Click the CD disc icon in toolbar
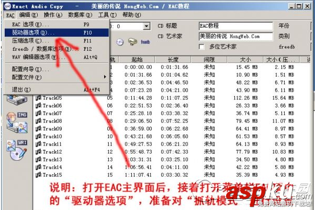The image size is (315, 210). click(120, 42)
